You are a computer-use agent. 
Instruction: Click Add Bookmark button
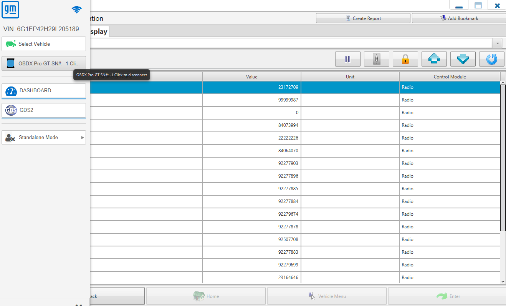pos(459,18)
